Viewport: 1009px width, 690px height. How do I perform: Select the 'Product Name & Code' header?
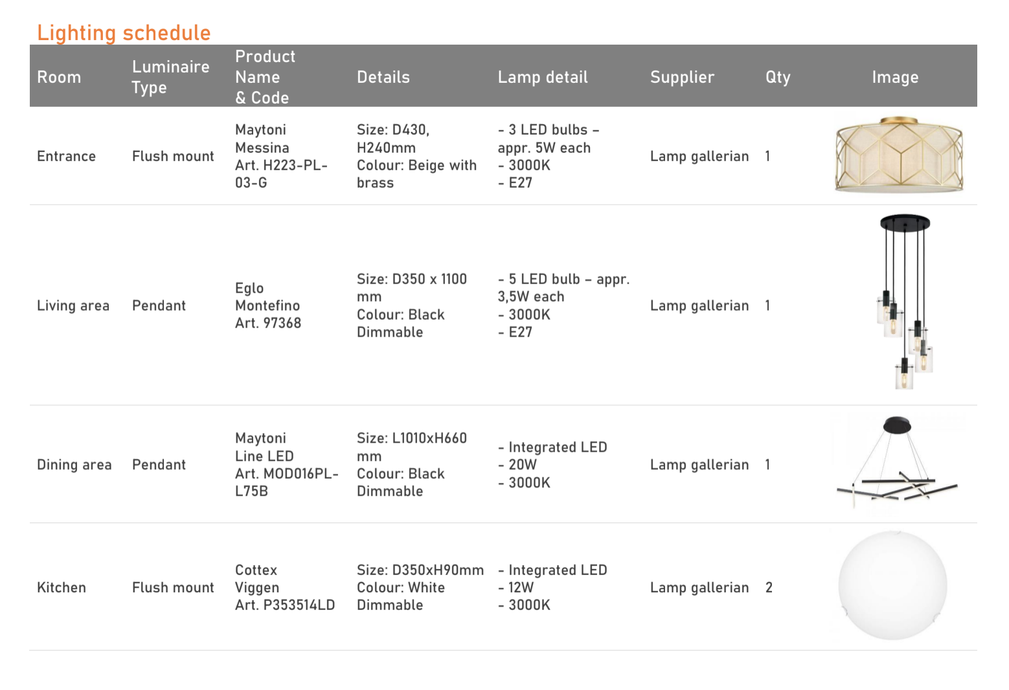coord(265,77)
